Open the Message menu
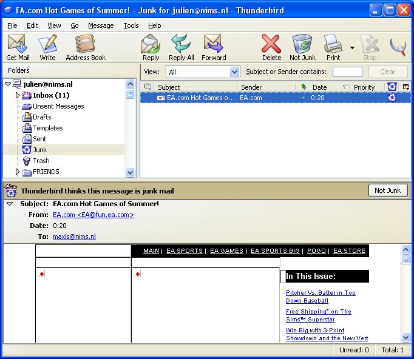 101,25
